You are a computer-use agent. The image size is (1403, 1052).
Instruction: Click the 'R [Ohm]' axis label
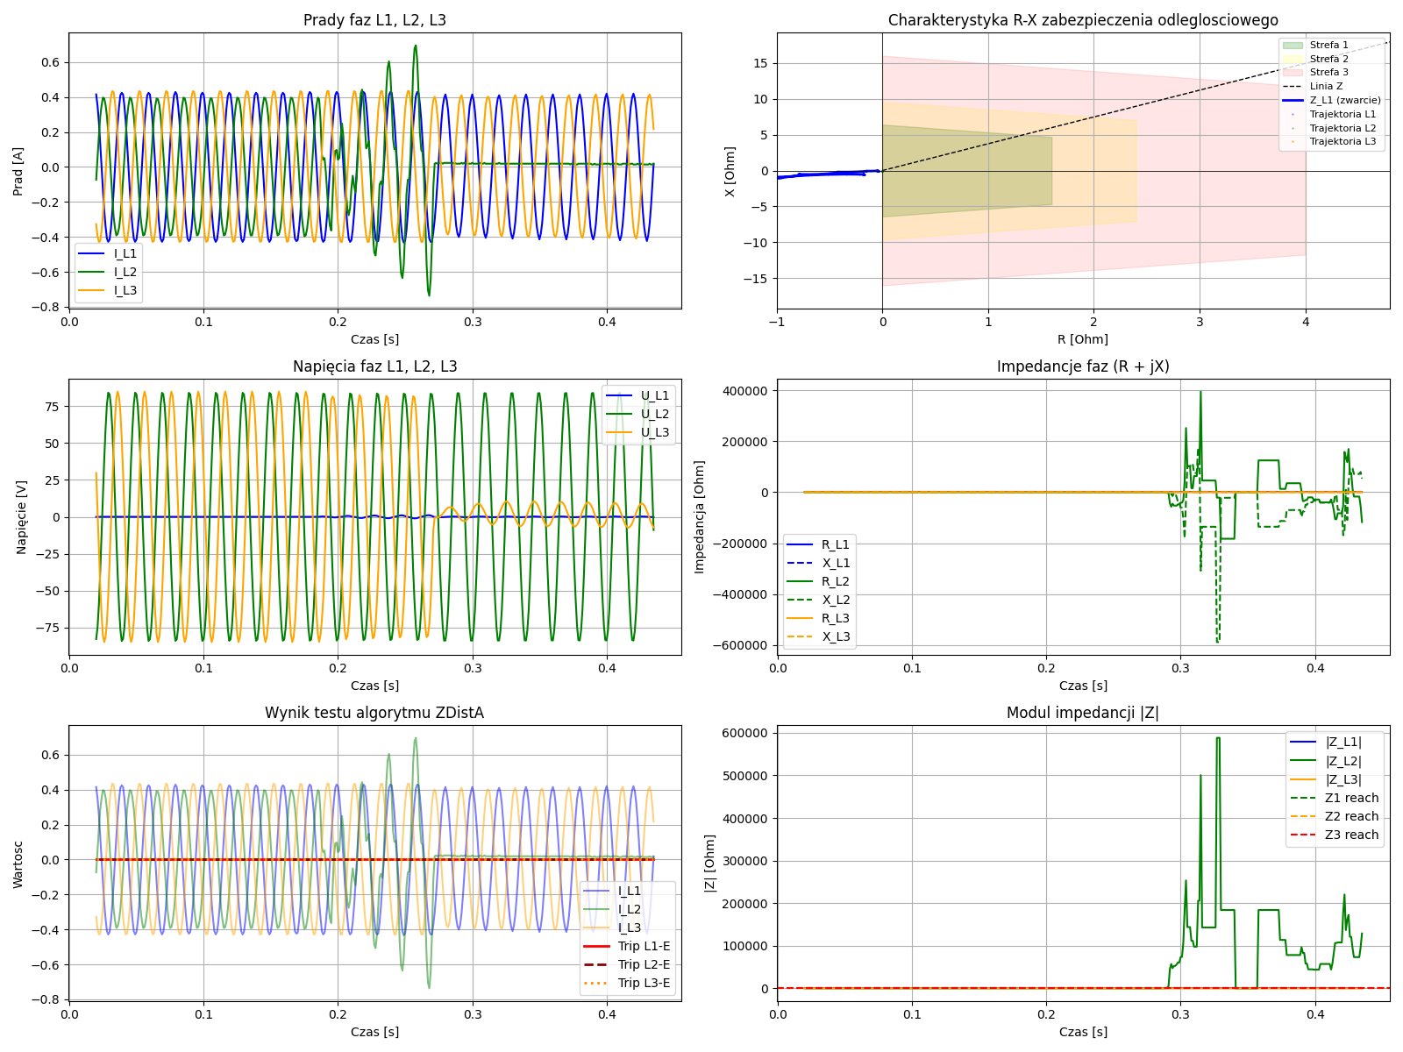pyautogui.click(x=1083, y=339)
